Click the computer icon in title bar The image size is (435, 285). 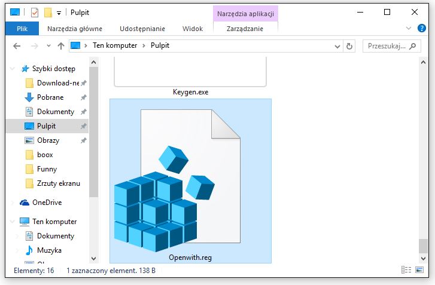[x=15, y=12]
